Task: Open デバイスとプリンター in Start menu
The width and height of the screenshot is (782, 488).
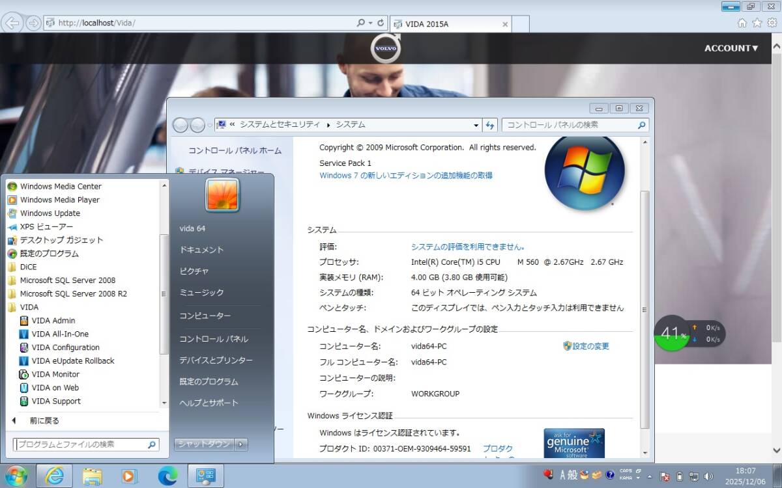Action: coord(216,360)
